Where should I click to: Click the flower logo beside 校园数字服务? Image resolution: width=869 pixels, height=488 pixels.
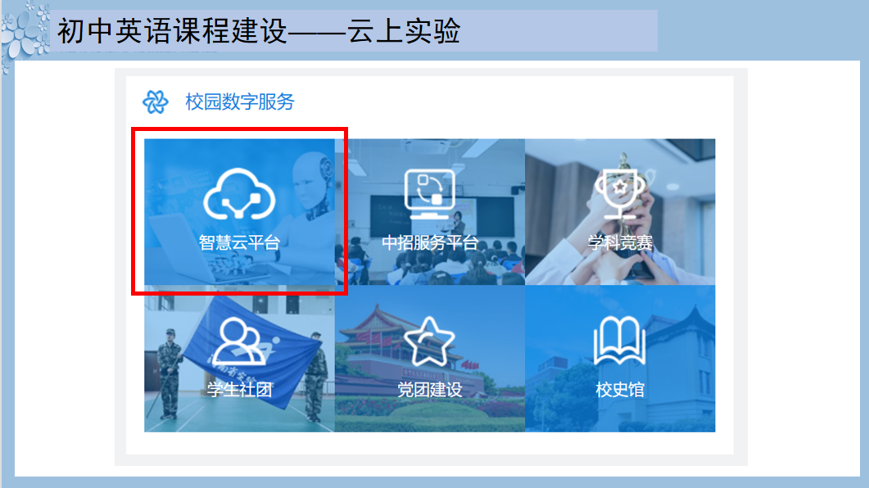coord(155,102)
